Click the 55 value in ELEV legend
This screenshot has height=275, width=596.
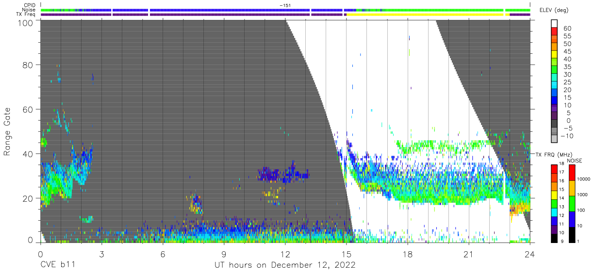[x=566, y=36]
